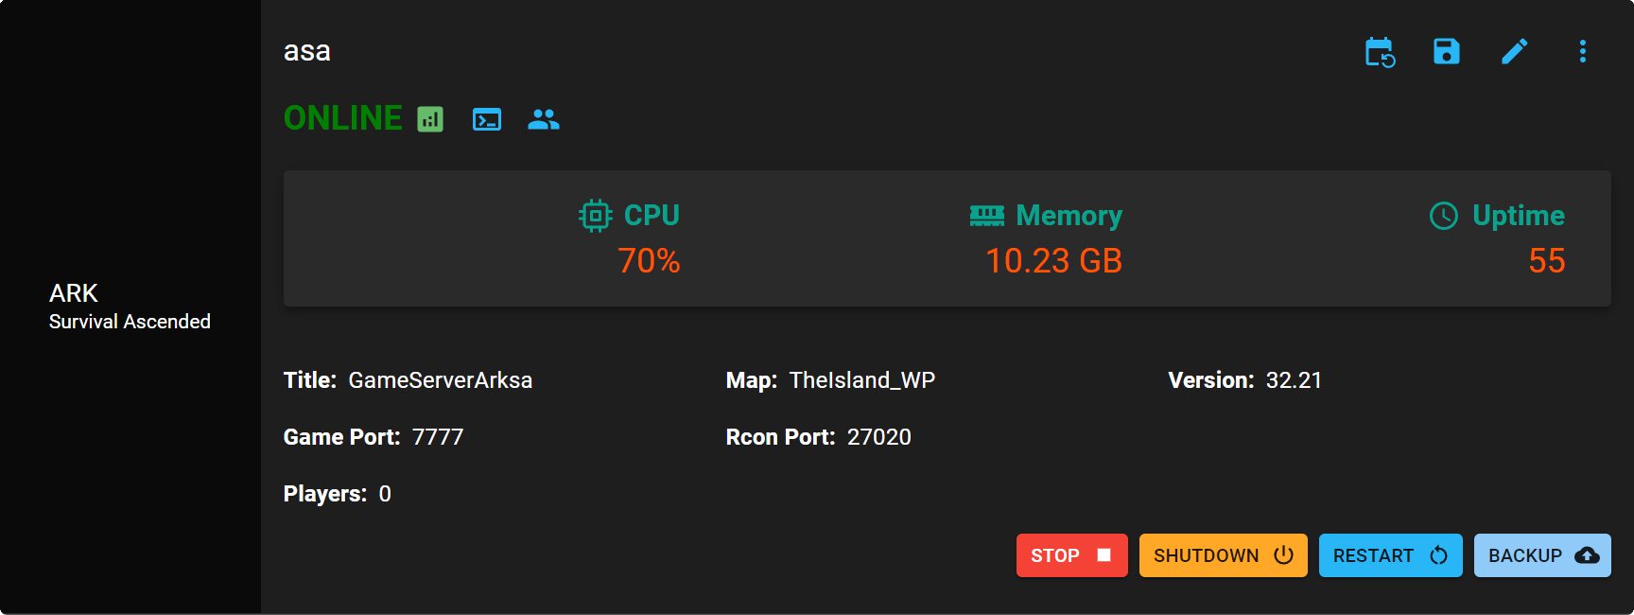Click the Map value TheIsland_WP
The width and height of the screenshot is (1634, 615).
point(861,380)
